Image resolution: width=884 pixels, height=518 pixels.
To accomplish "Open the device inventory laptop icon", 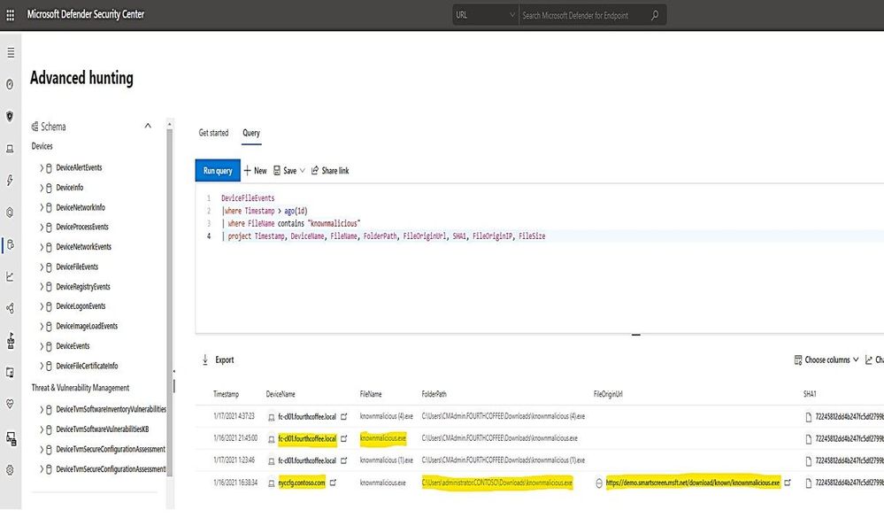I will (10, 149).
